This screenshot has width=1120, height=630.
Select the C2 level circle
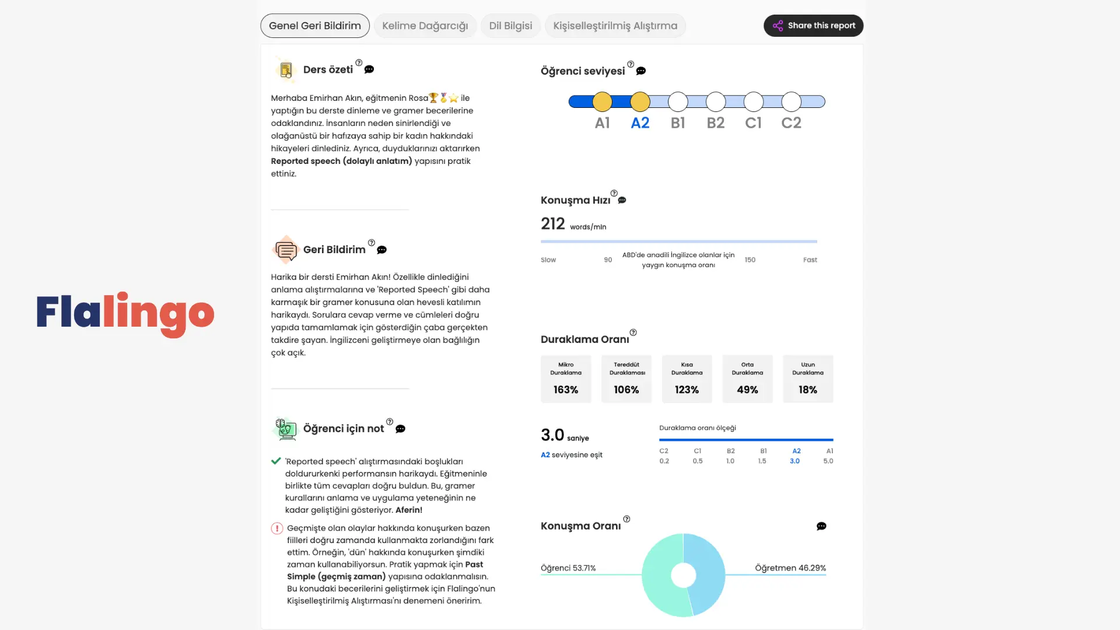(x=791, y=101)
